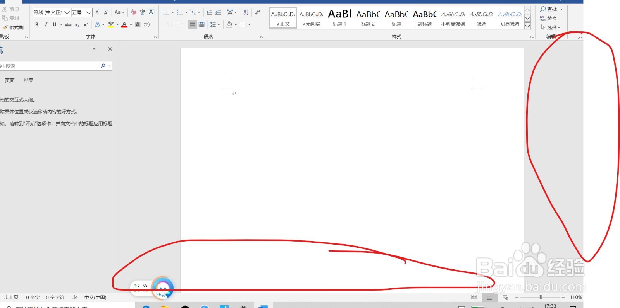The height and width of the screenshot is (308, 620).
Task: Click the Format Painter (格式刷) tool
Action: click(x=13, y=27)
